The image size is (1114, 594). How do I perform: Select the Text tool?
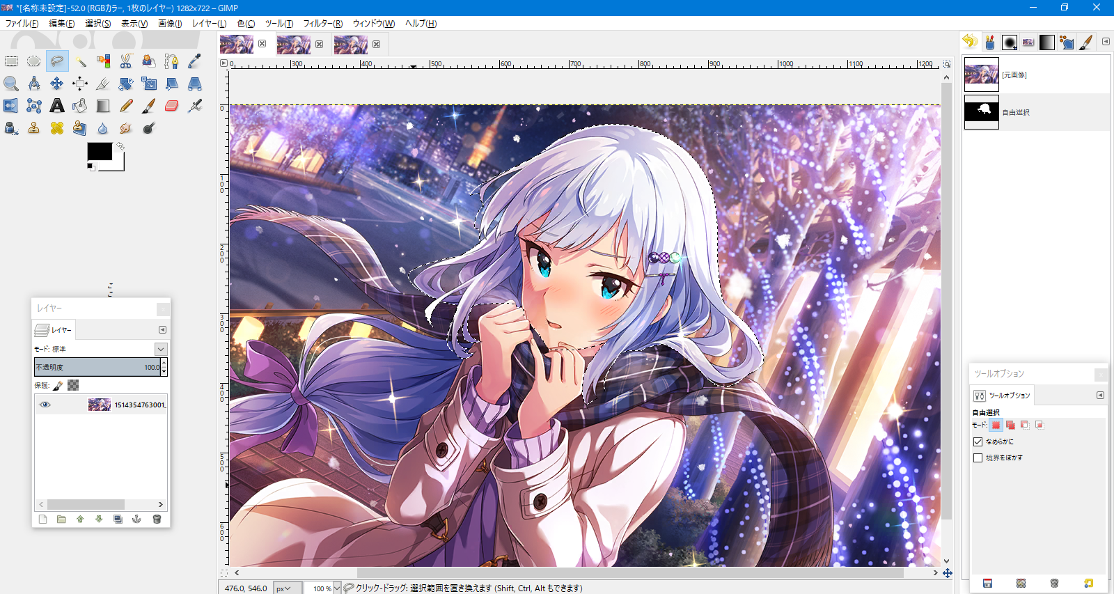click(x=57, y=106)
